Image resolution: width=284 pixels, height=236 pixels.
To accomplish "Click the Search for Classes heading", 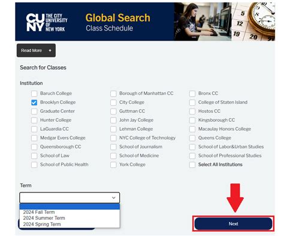I will (x=43, y=68).
